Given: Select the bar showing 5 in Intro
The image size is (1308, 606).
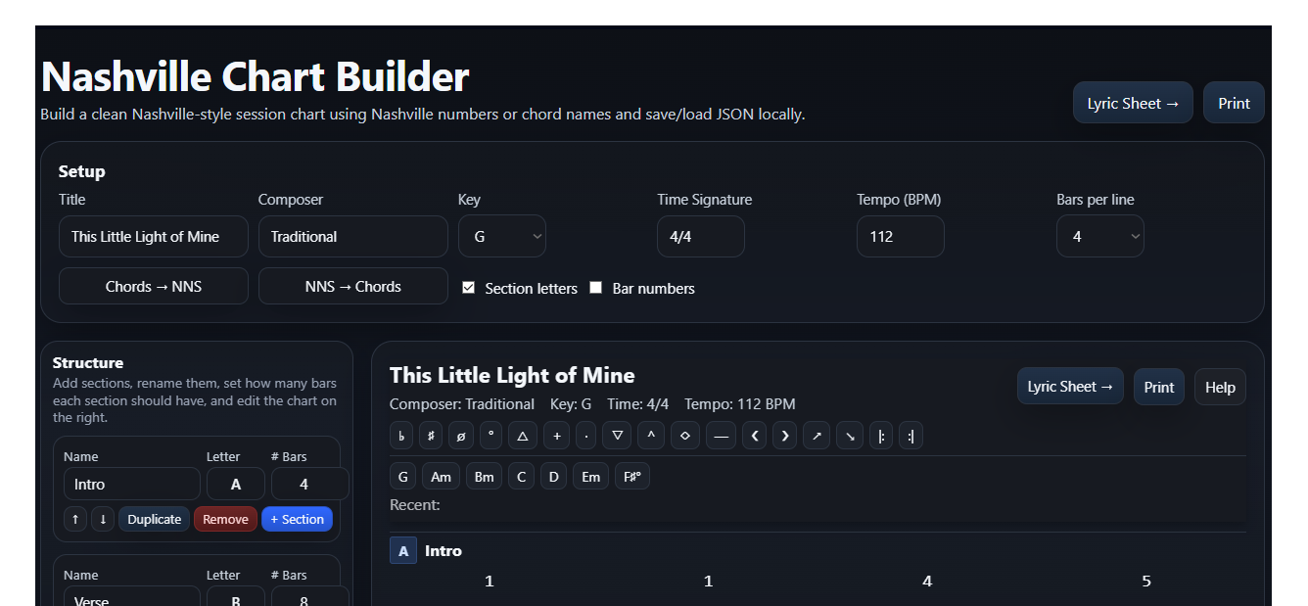Looking at the screenshot, I should point(1146,582).
